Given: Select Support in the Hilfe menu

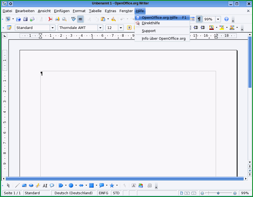Looking at the screenshot, I should tap(162, 31).
